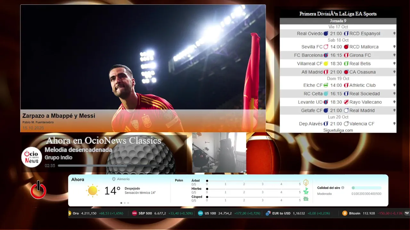Select the first weather carousel dot

coord(121,203)
